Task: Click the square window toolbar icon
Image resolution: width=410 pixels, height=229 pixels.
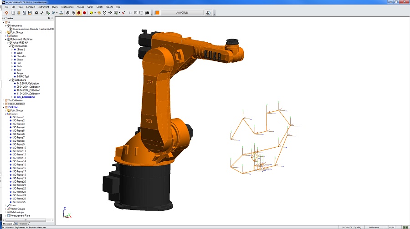Action: pyautogui.click(x=135, y=13)
